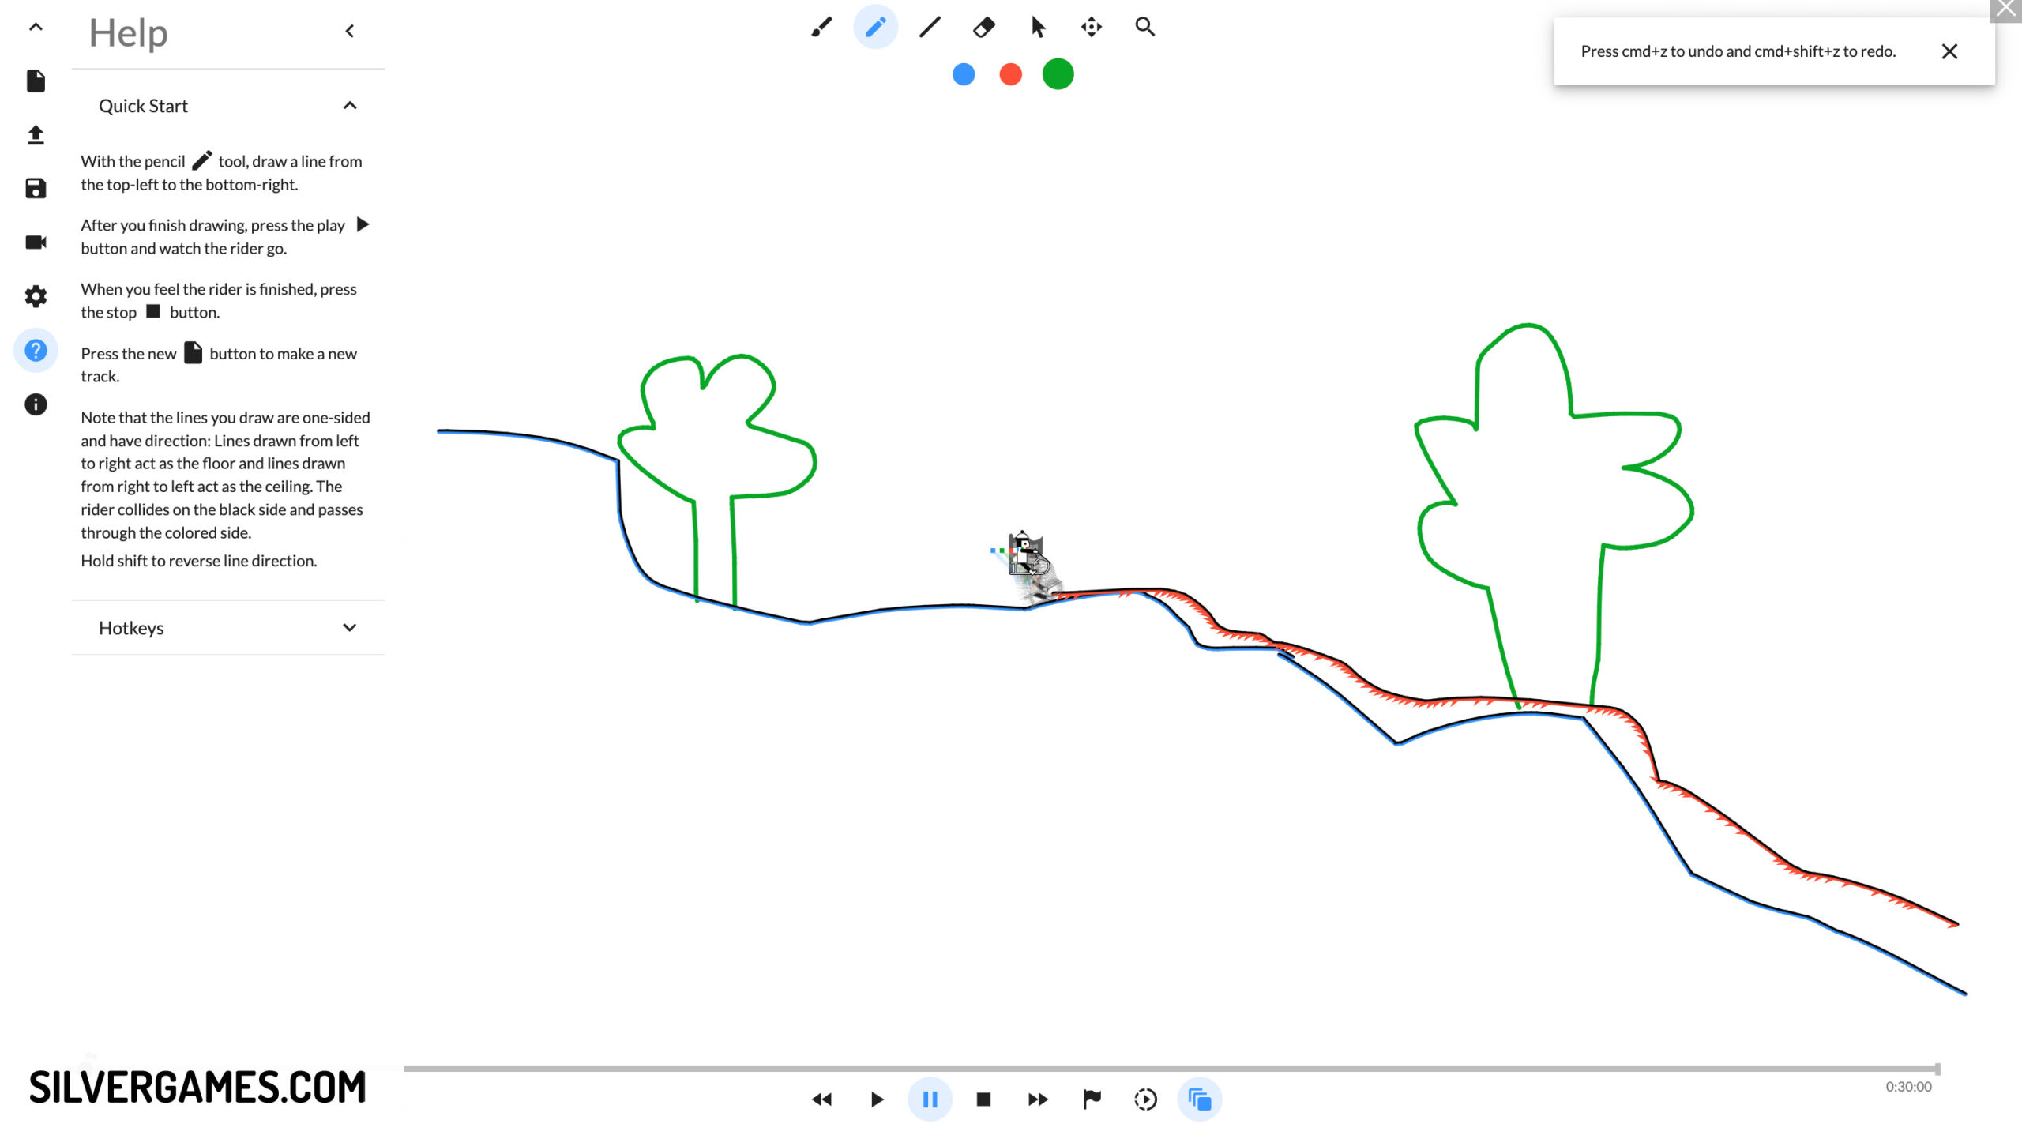Select the Zoom magnifier tool
This screenshot has height=1135, width=2022.
(x=1145, y=28)
